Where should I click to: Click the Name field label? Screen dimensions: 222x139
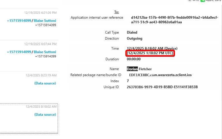114,69
